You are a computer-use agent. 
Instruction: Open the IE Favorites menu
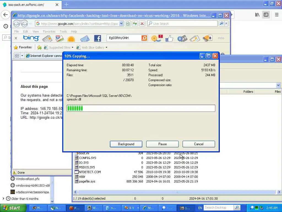click(49, 31)
